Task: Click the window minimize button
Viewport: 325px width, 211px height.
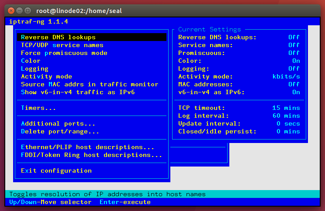Action: pyautogui.click(x=20, y=9)
